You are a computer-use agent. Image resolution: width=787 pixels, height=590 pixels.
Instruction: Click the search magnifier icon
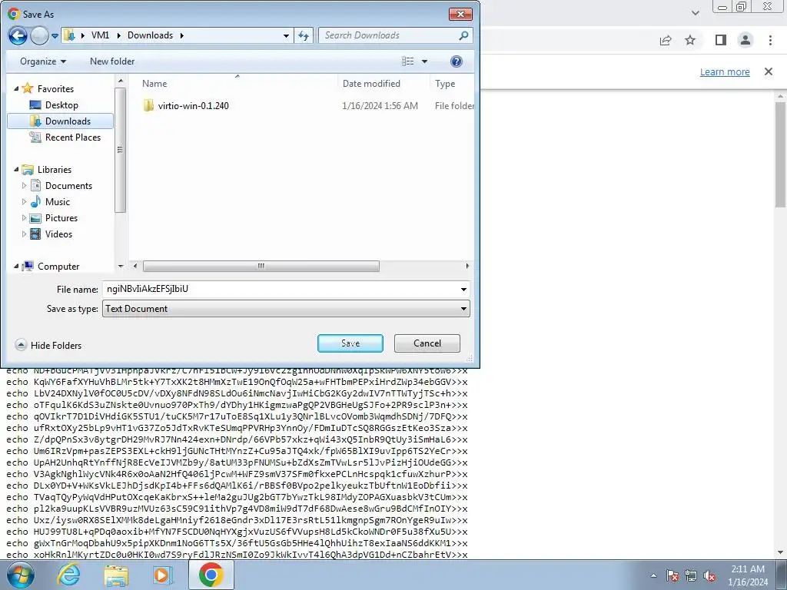pos(463,35)
